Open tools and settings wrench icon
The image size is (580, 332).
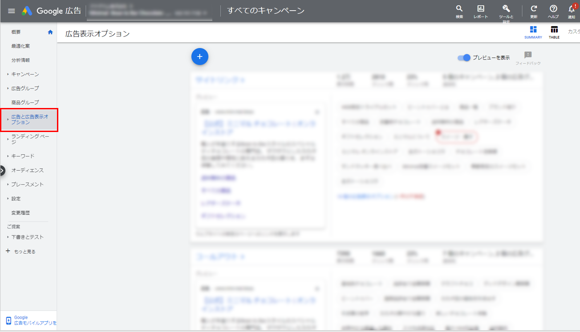506,9
